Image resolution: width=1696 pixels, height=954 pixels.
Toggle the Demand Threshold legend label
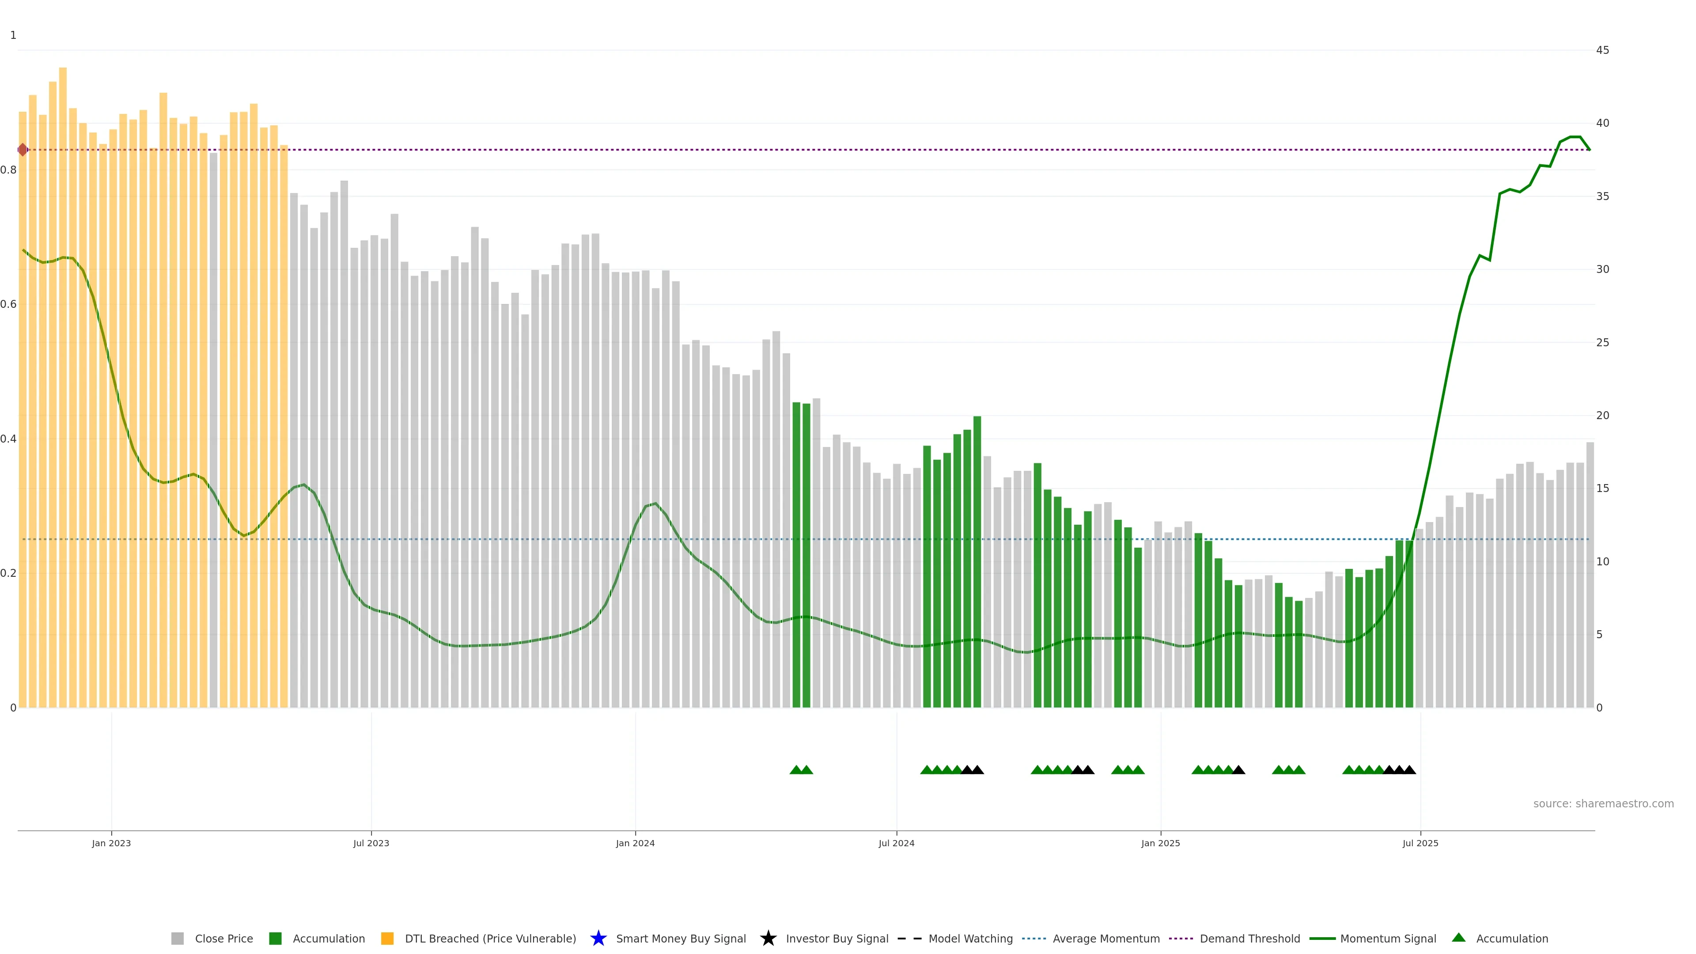1249,938
